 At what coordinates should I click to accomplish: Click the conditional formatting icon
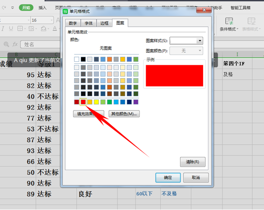[229, 21]
